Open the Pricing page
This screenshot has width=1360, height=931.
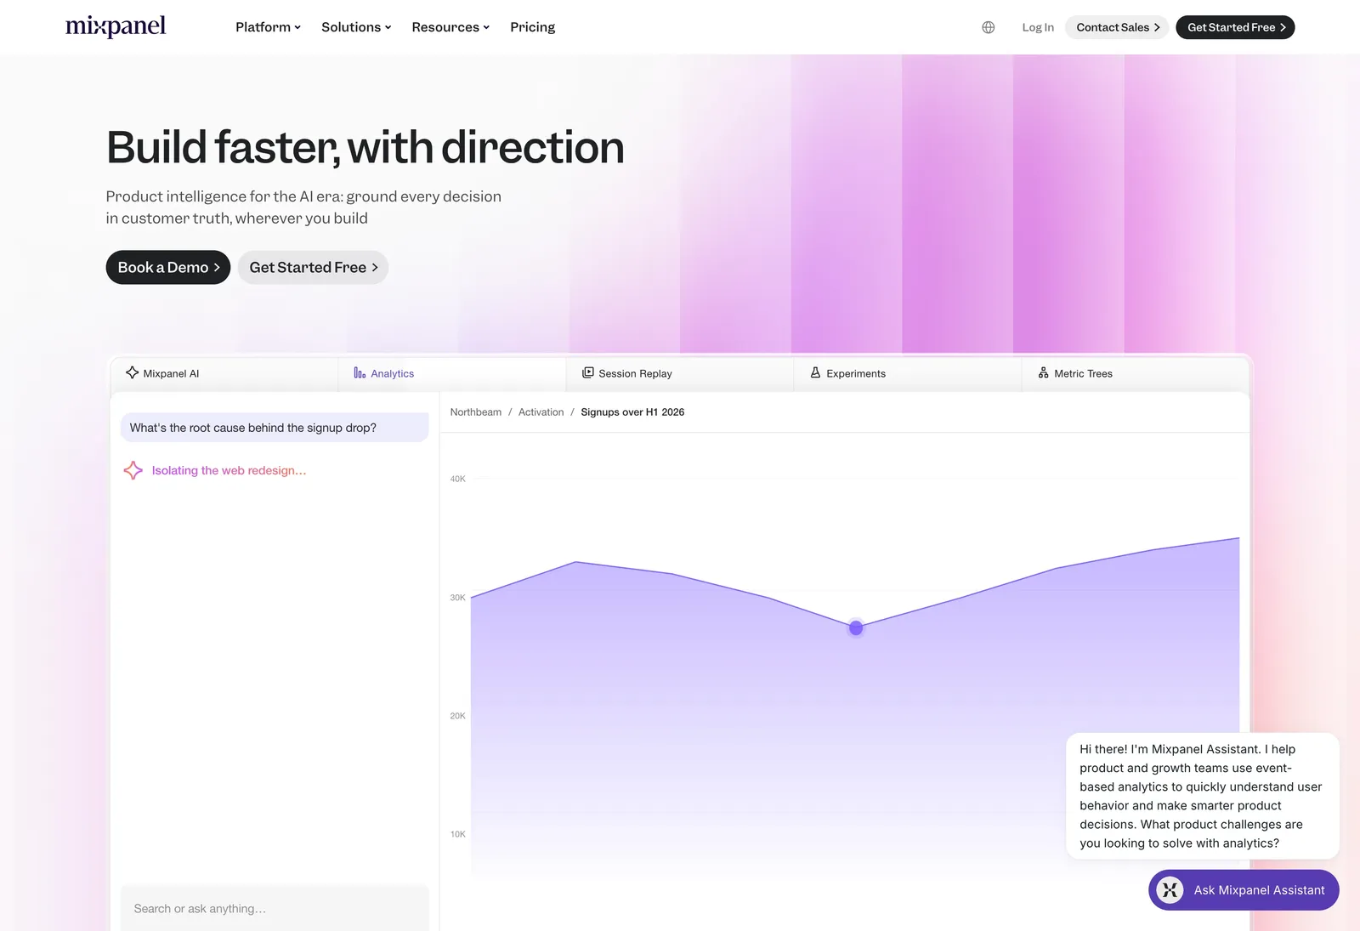pos(532,27)
